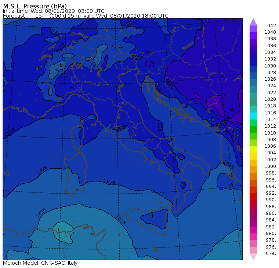Click the 'Forecast + 15 h' validity line
The image size is (279, 268).
coord(86,16)
